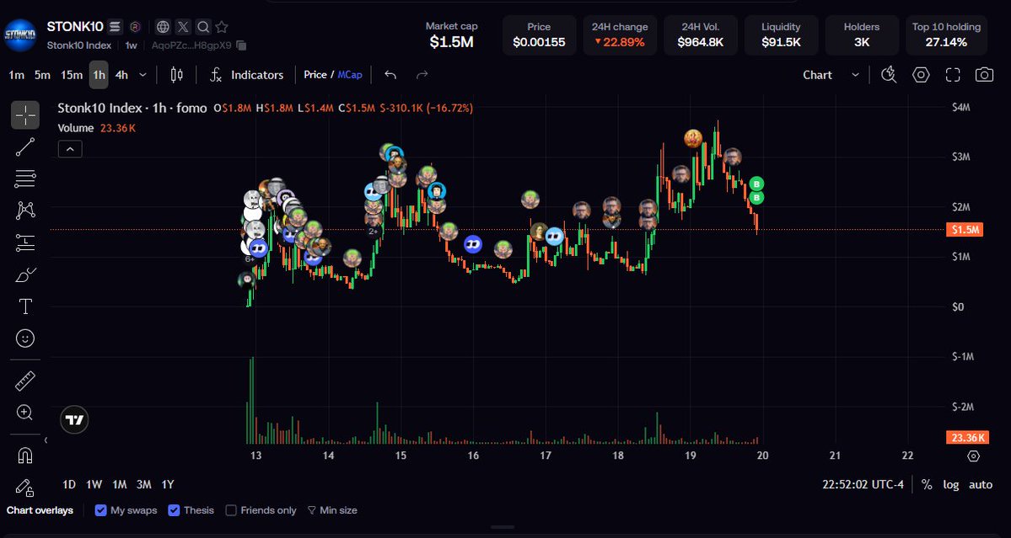The height and width of the screenshot is (538, 1011).
Task: Select the crosshair cursor tool
Action: point(25,115)
